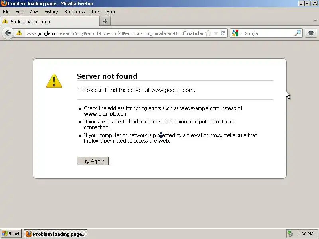This screenshot has height=239, width=319.
Task: Click the network icon in system tray
Action: 290,234
